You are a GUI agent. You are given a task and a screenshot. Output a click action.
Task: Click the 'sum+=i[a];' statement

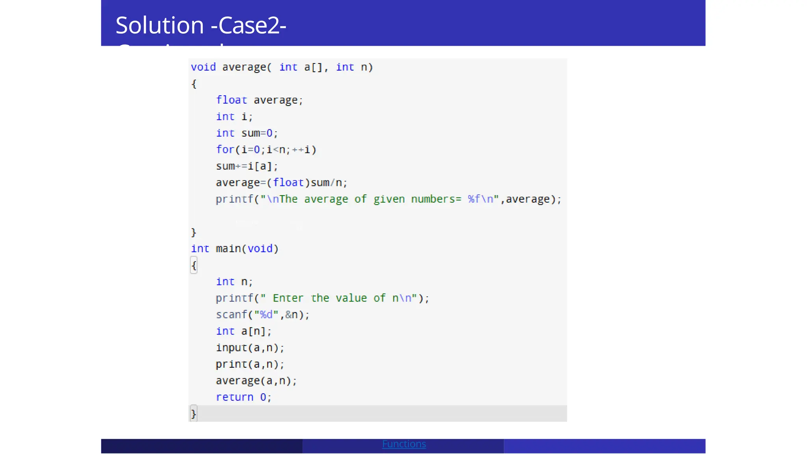(x=247, y=166)
